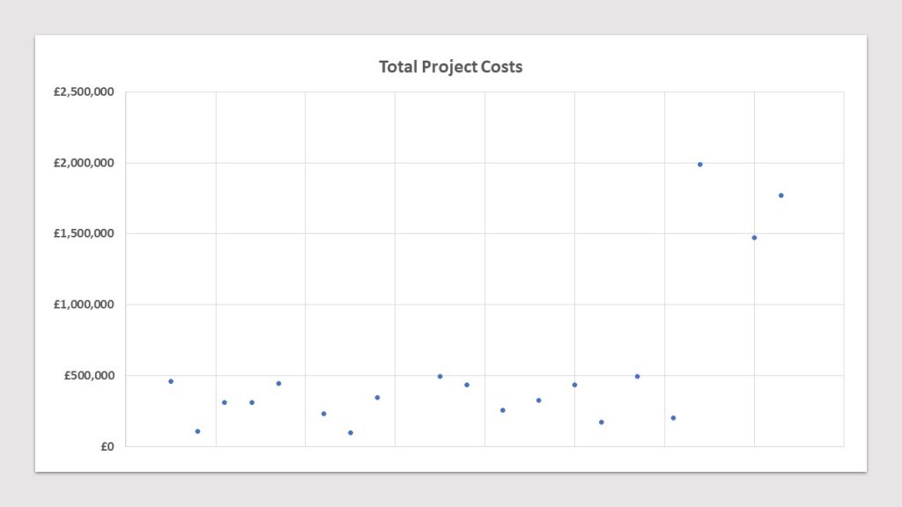Click the ninth data point from the left
Screen dimensions: 902x507
440,377
